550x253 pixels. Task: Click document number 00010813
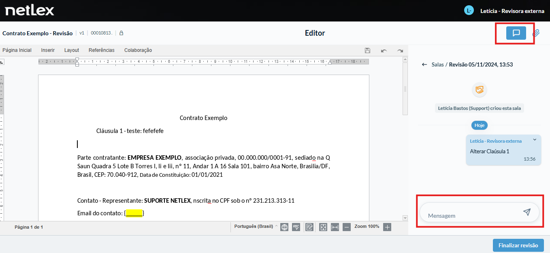click(101, 33)
